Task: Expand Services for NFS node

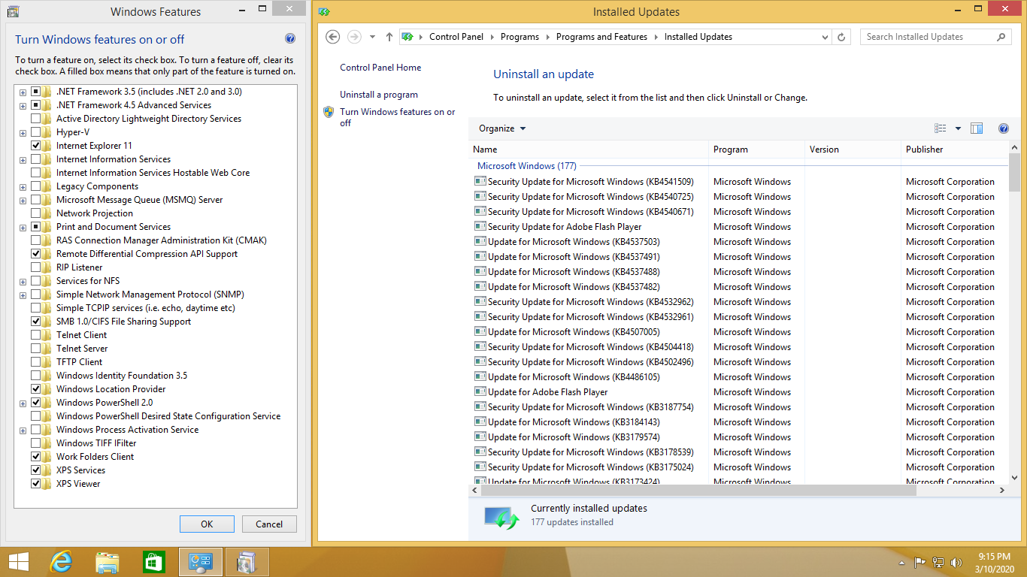Action: pos(23,282)
